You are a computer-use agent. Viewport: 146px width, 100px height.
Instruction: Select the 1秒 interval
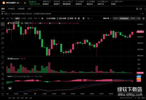3,18
